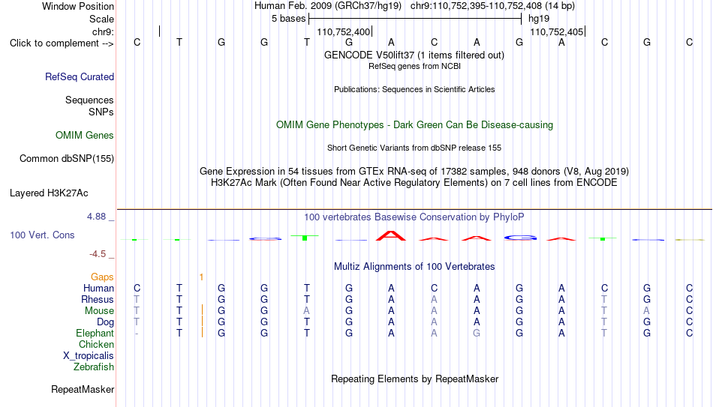713x407 pixels.
Task: Click the Layered H3K27Ac track label
Action: (49, 193)
